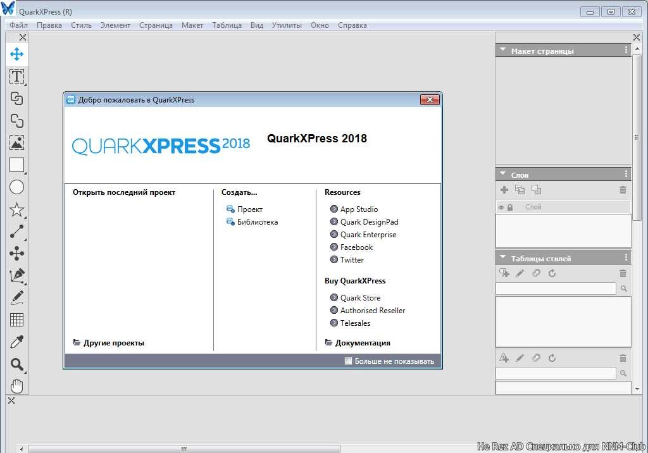Close the tools palette
The image size is (648, 453).
[23, 37]
